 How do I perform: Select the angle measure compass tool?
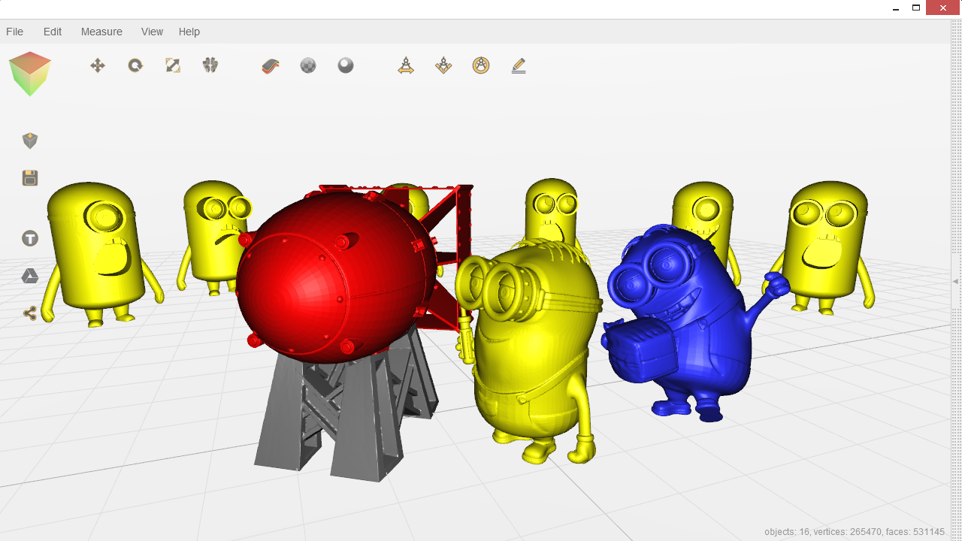tap(443, 66)
